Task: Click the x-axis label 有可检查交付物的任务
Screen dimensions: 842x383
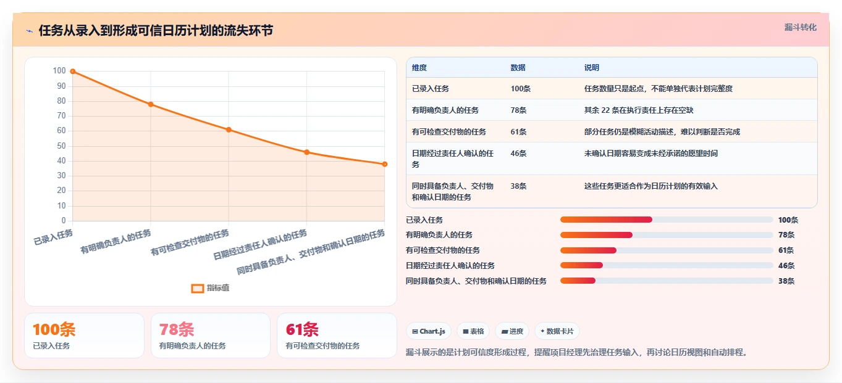Action: [x=190, y=243]
